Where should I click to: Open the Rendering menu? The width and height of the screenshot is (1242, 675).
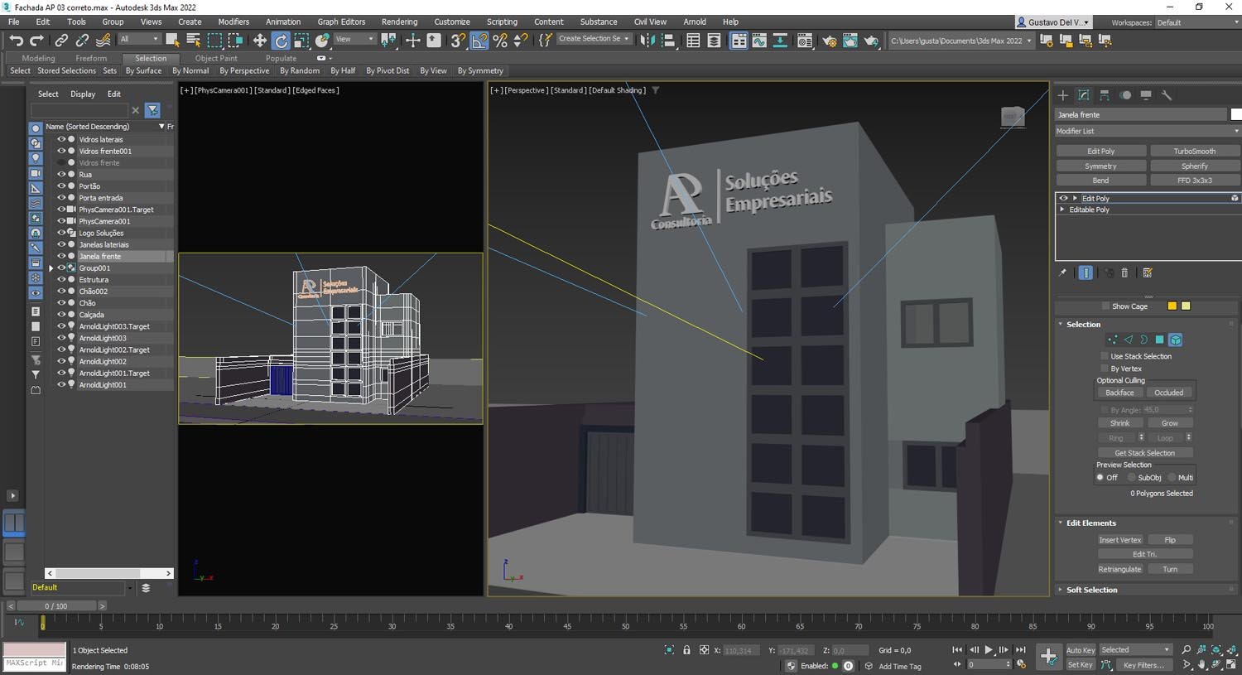pyautogui.click(x=399, y=22)
